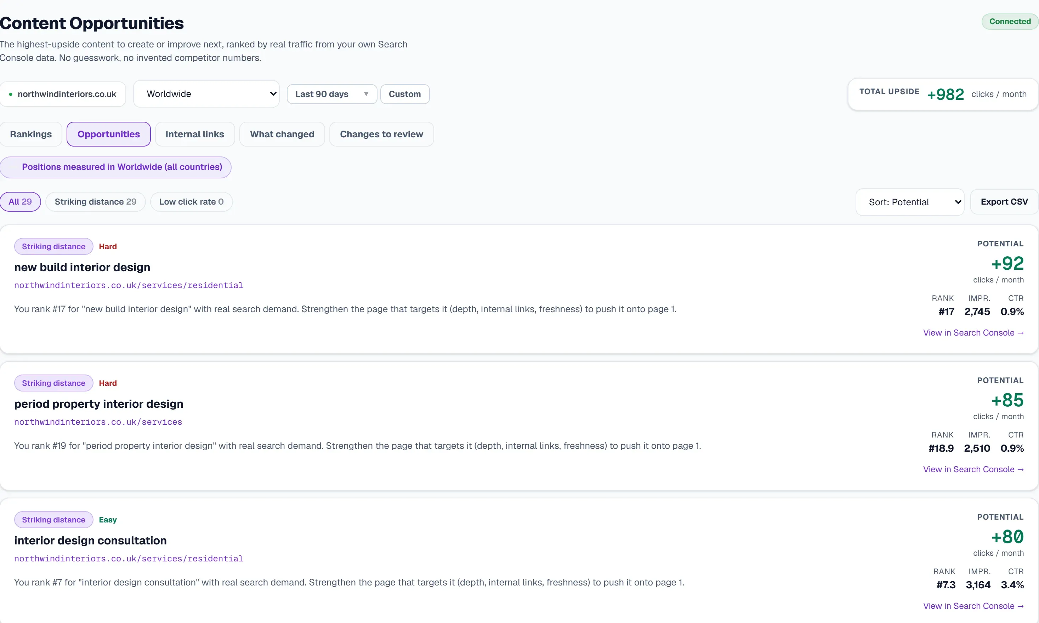The image size is (1039, 623).
Task: Open the interior design consultation page URL
Action: (129, 559)
